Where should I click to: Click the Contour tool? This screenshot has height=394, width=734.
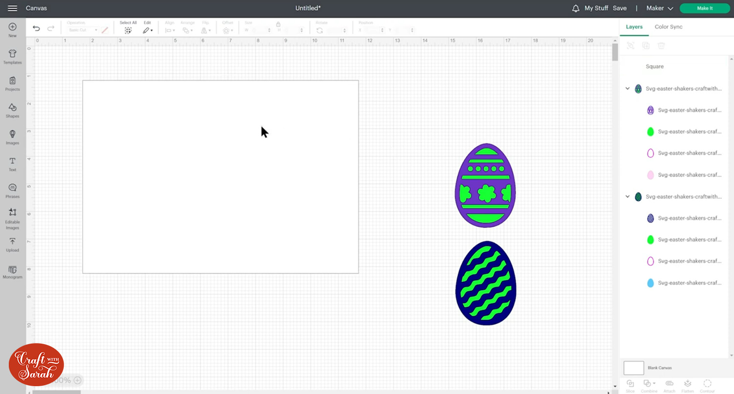707,386
